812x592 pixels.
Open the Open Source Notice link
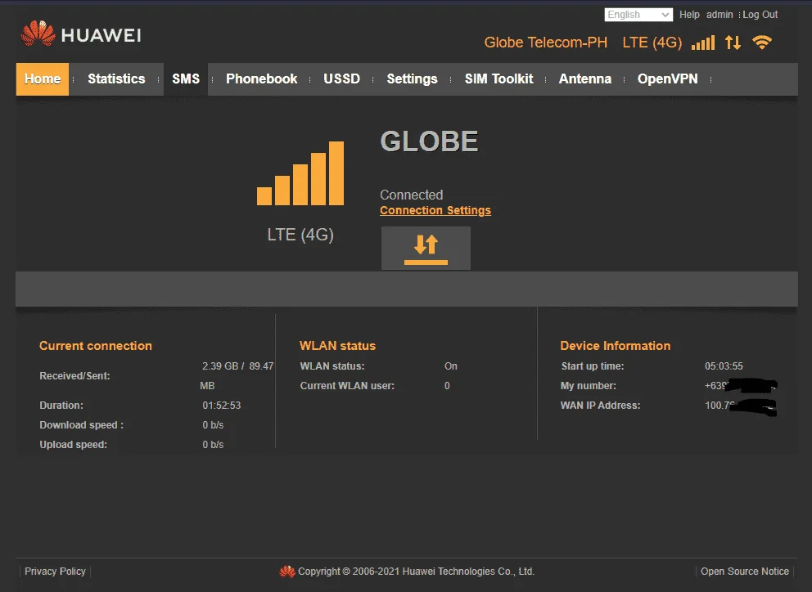pyautogui.click(x=745, y=572)
